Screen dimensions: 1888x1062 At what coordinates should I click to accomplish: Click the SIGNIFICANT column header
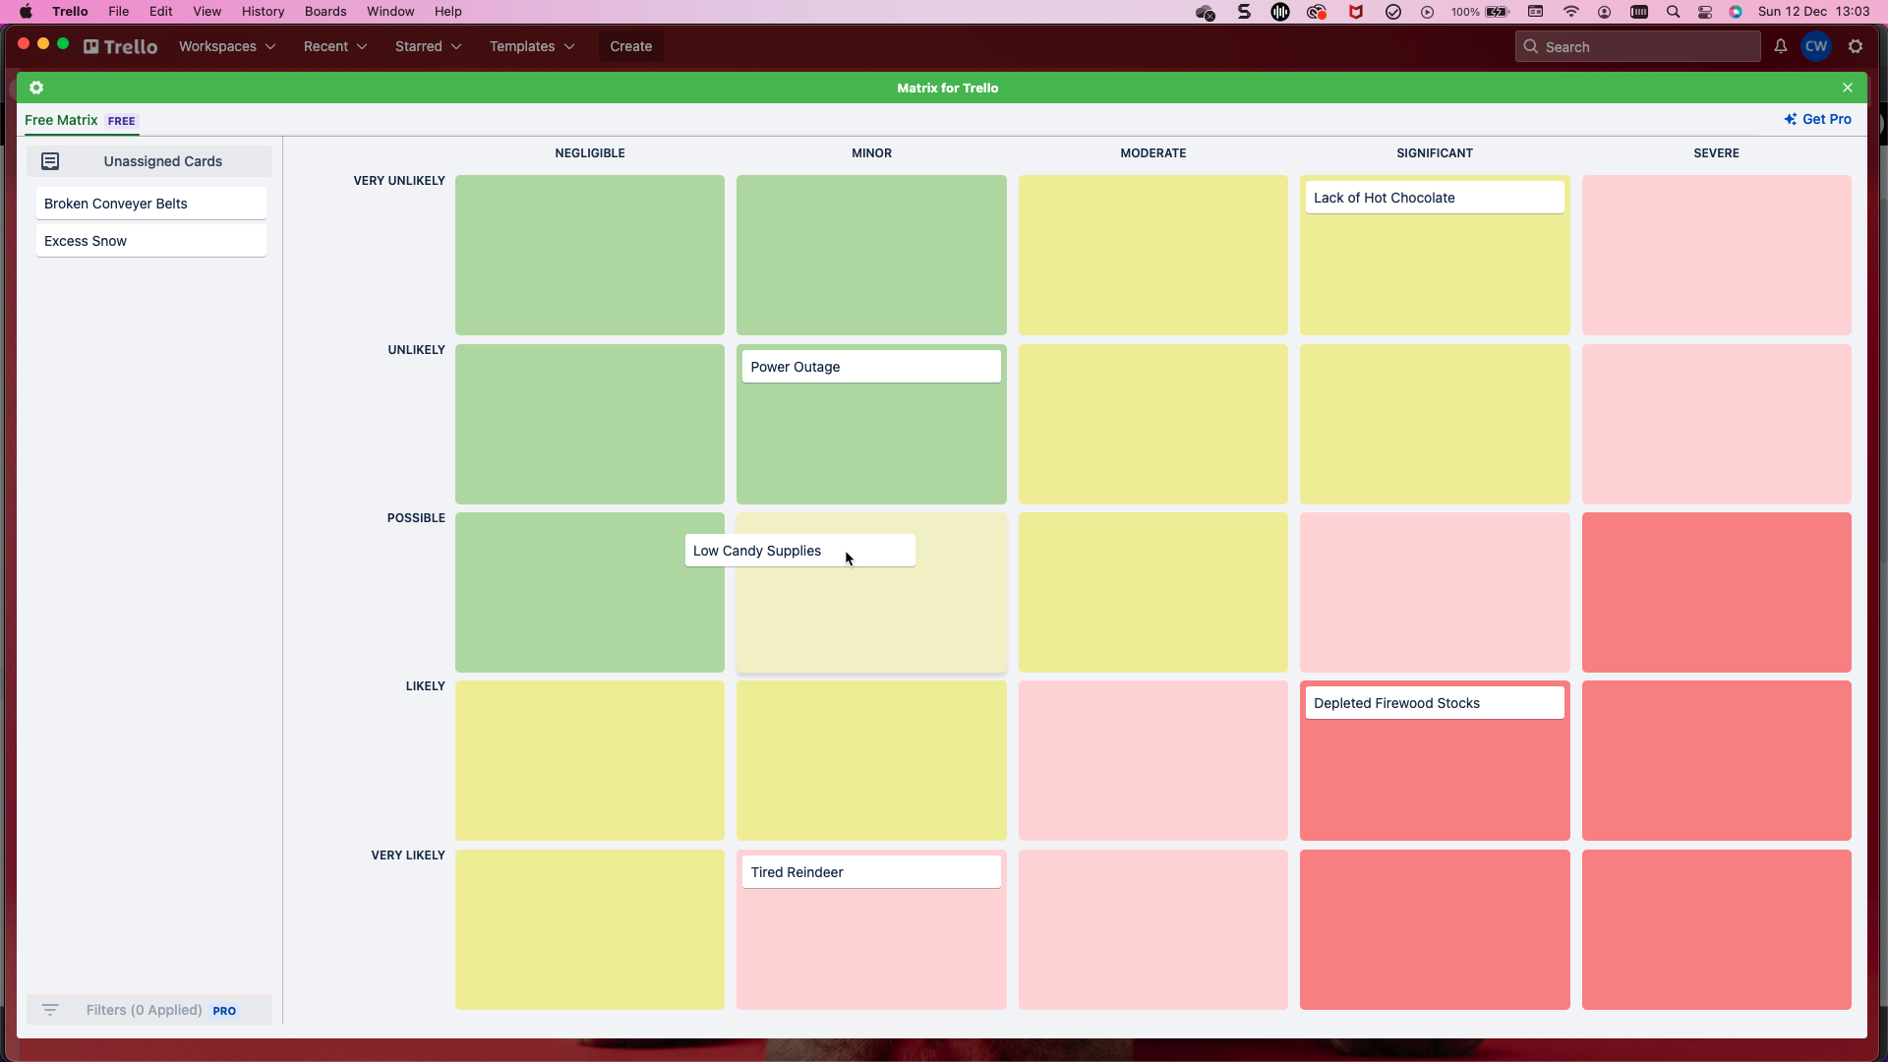point(1435,153)
